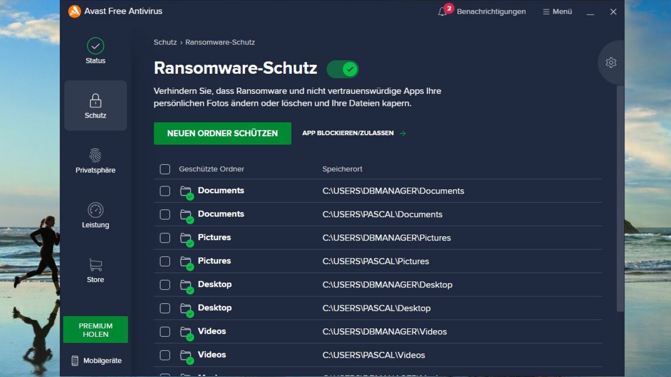Click path C:\USERS\DBMANAGER\Videos
The image size is (671, 377).
click(385, 332)
